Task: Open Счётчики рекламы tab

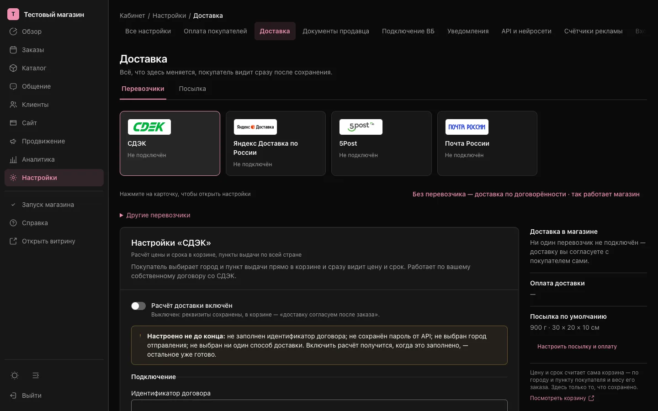Action: [593, 31]
